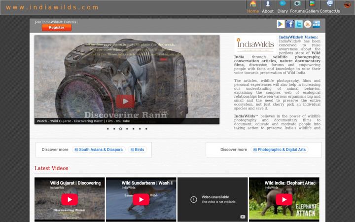Play the Elephant Attack video thumbnail
Viewport: 355px width, 222px height.
point(284,200)
